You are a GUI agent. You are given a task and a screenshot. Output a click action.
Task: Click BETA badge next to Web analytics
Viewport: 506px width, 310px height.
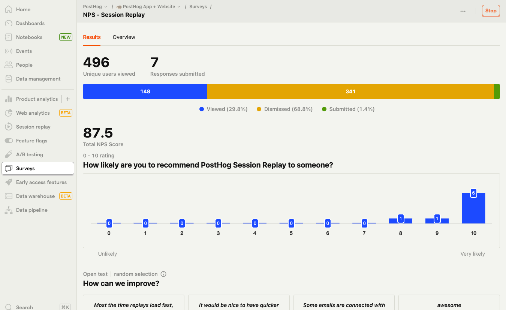[66, 113]
